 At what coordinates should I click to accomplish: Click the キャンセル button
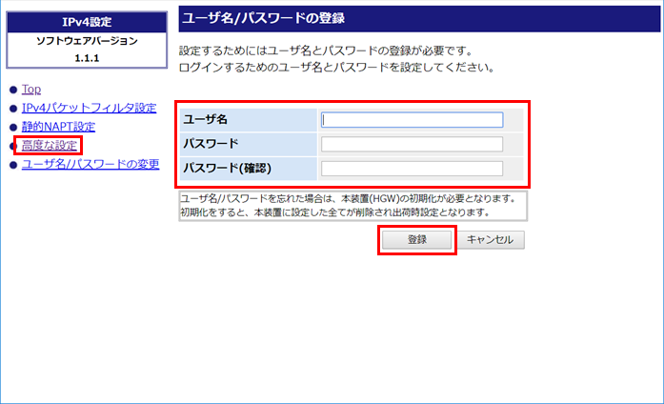[x=491, y=240]
